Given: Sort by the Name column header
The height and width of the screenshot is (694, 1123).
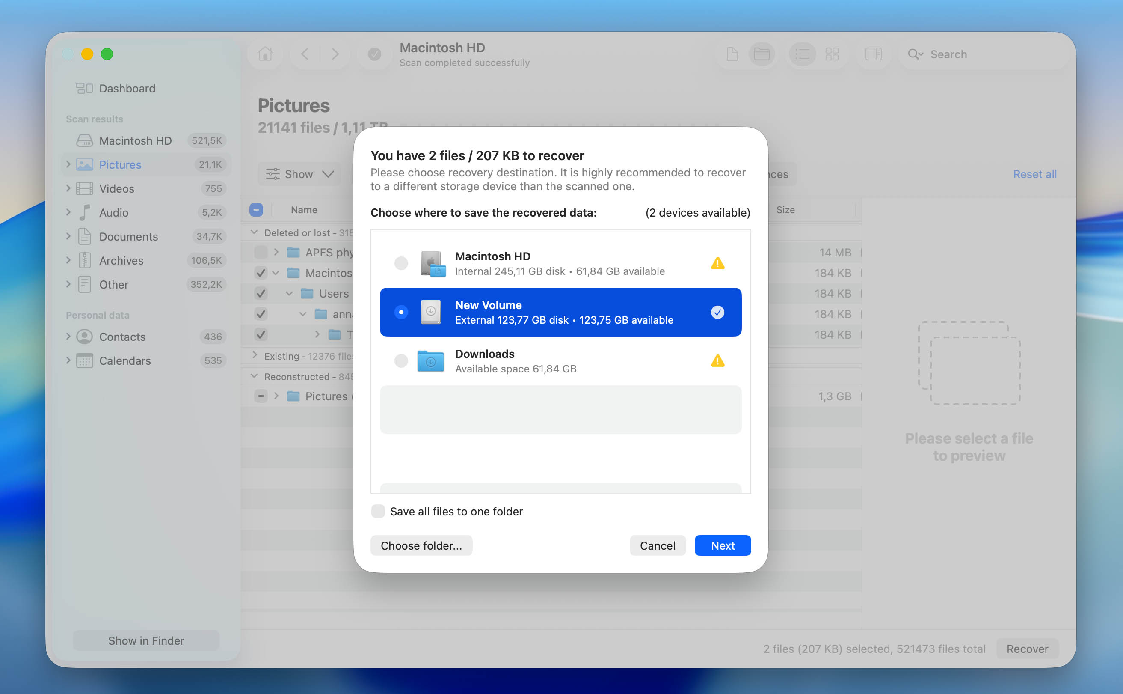Looking at the screenshot, I should pos(304,210).
